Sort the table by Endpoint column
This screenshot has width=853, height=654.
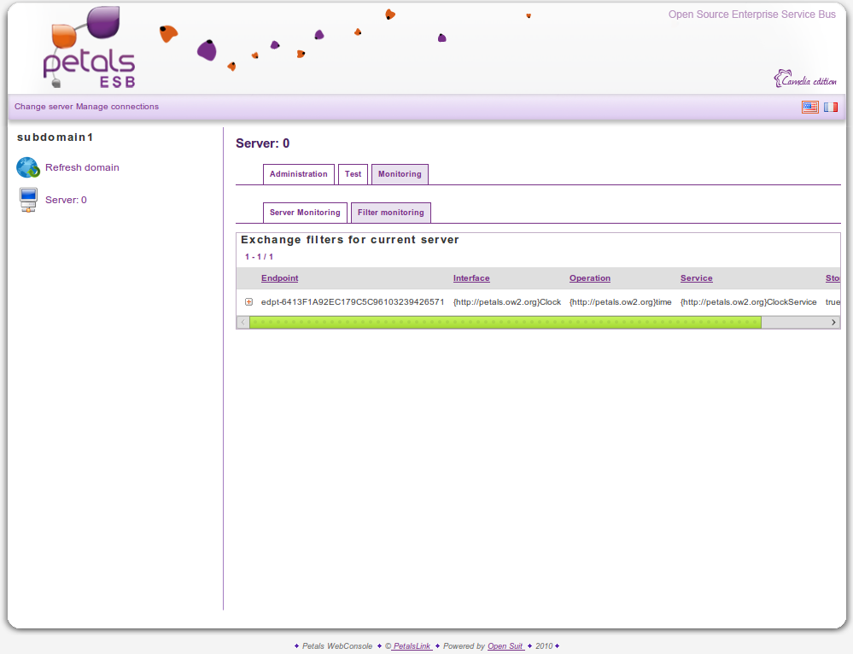pyautogui.click(x=279, y=278)
